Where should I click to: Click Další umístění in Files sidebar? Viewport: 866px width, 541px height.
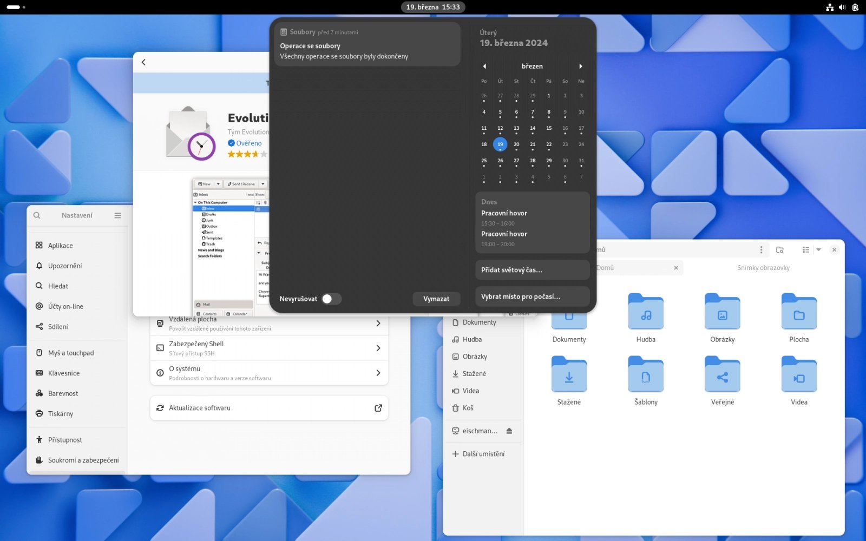pyautogui.click(x=483, y=454)
